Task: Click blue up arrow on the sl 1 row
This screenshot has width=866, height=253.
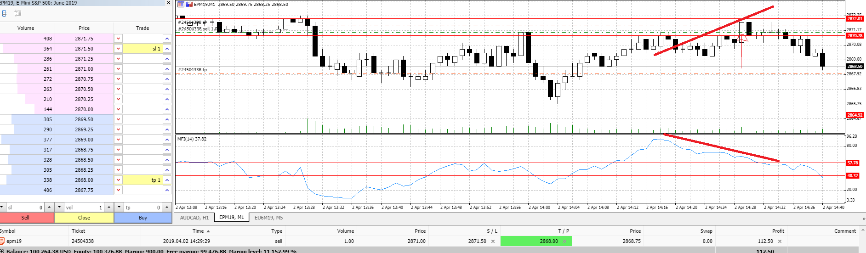Action: [167, 49]
